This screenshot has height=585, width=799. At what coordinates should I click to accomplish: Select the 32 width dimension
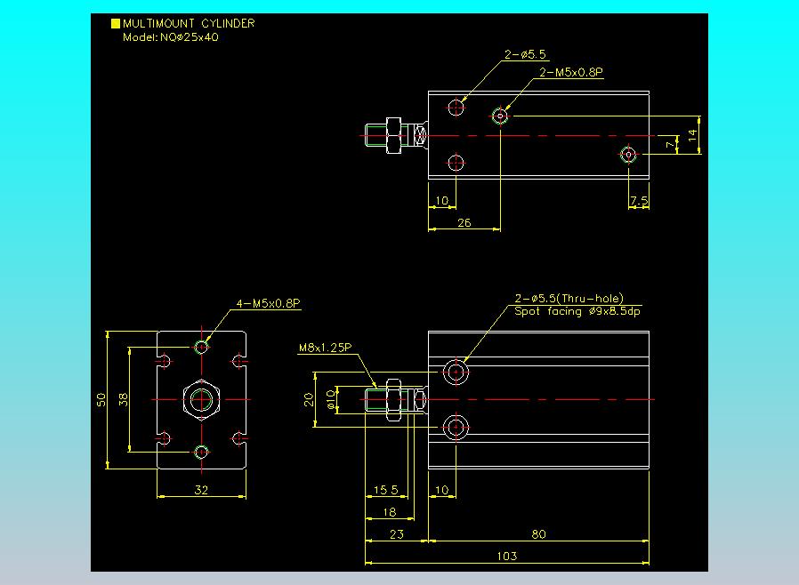coord(201,490)
